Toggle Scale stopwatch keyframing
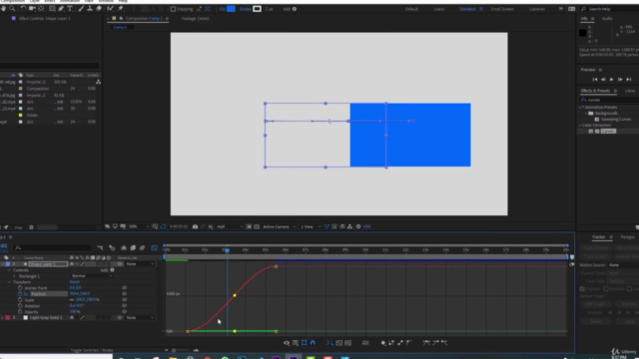This screenshot has width=639, height=359. (x=20, y=300)
